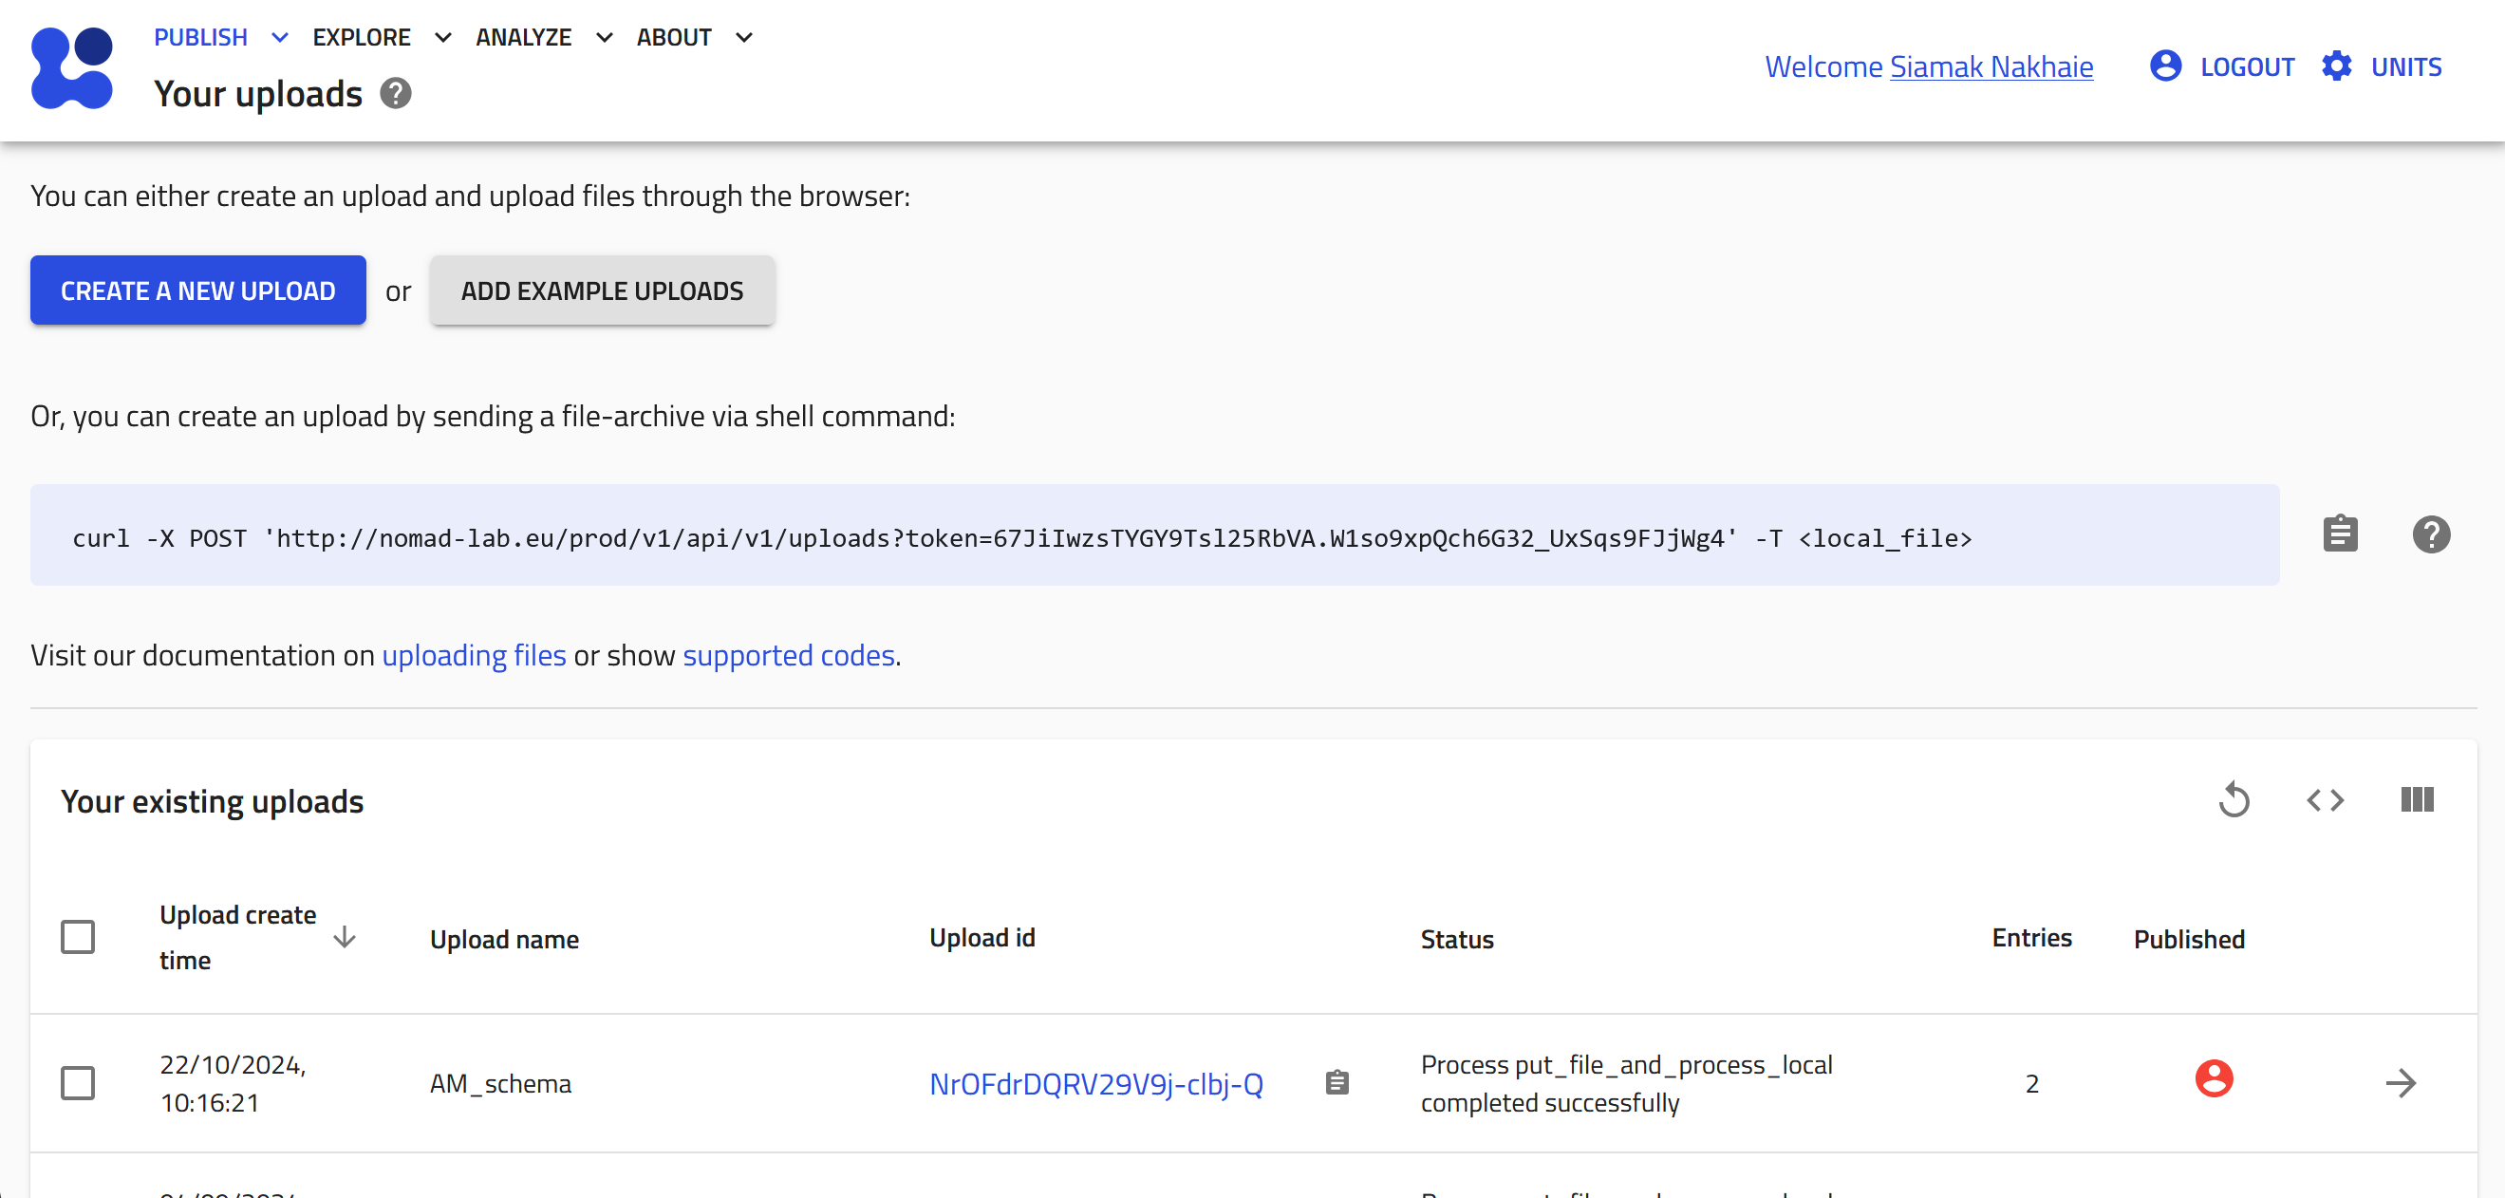Click the NOMAD logo
2505x1198 pixels.
(x=72, y=68)
